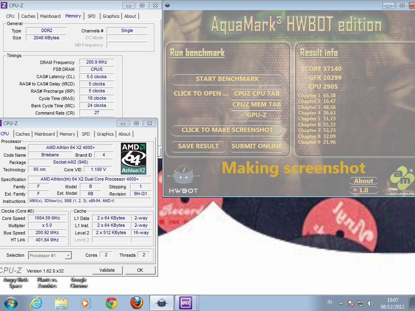Click 1.0 version button in AquaMark
Screen dimensions: 415x311
[x=364, y=190]
